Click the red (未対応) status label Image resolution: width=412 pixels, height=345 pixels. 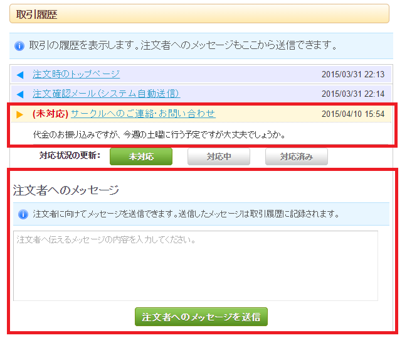[50, 114]
